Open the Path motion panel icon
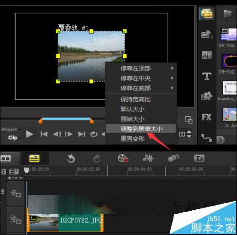 click(x=207, y=138)
